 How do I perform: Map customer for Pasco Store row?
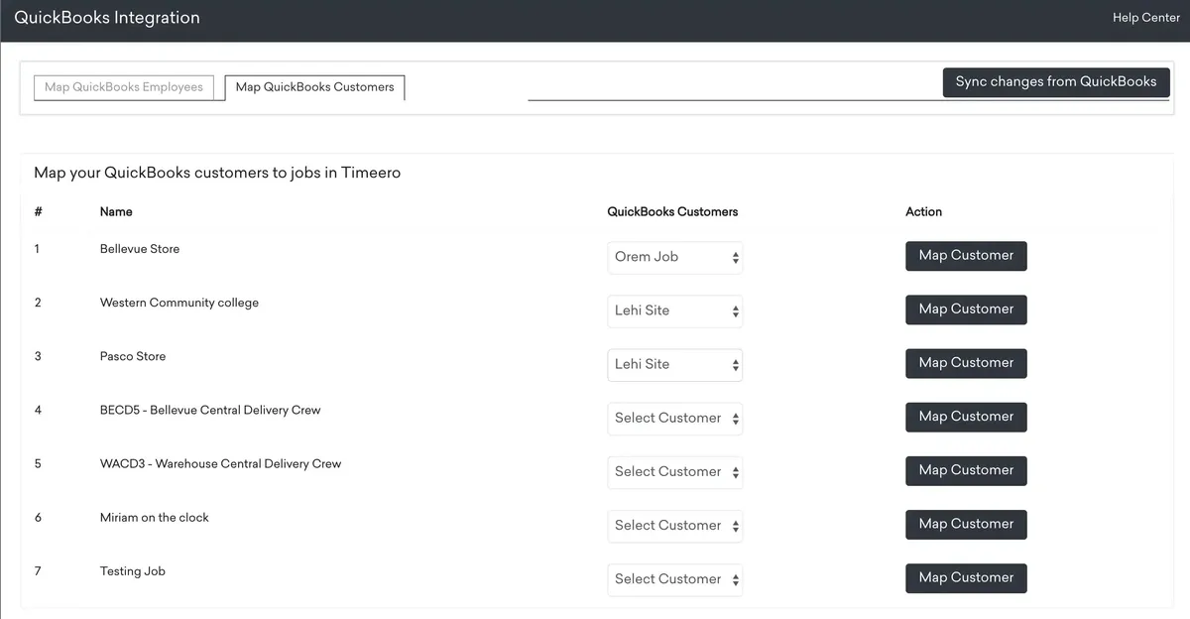pyautogui.click(x=966, y=363)
